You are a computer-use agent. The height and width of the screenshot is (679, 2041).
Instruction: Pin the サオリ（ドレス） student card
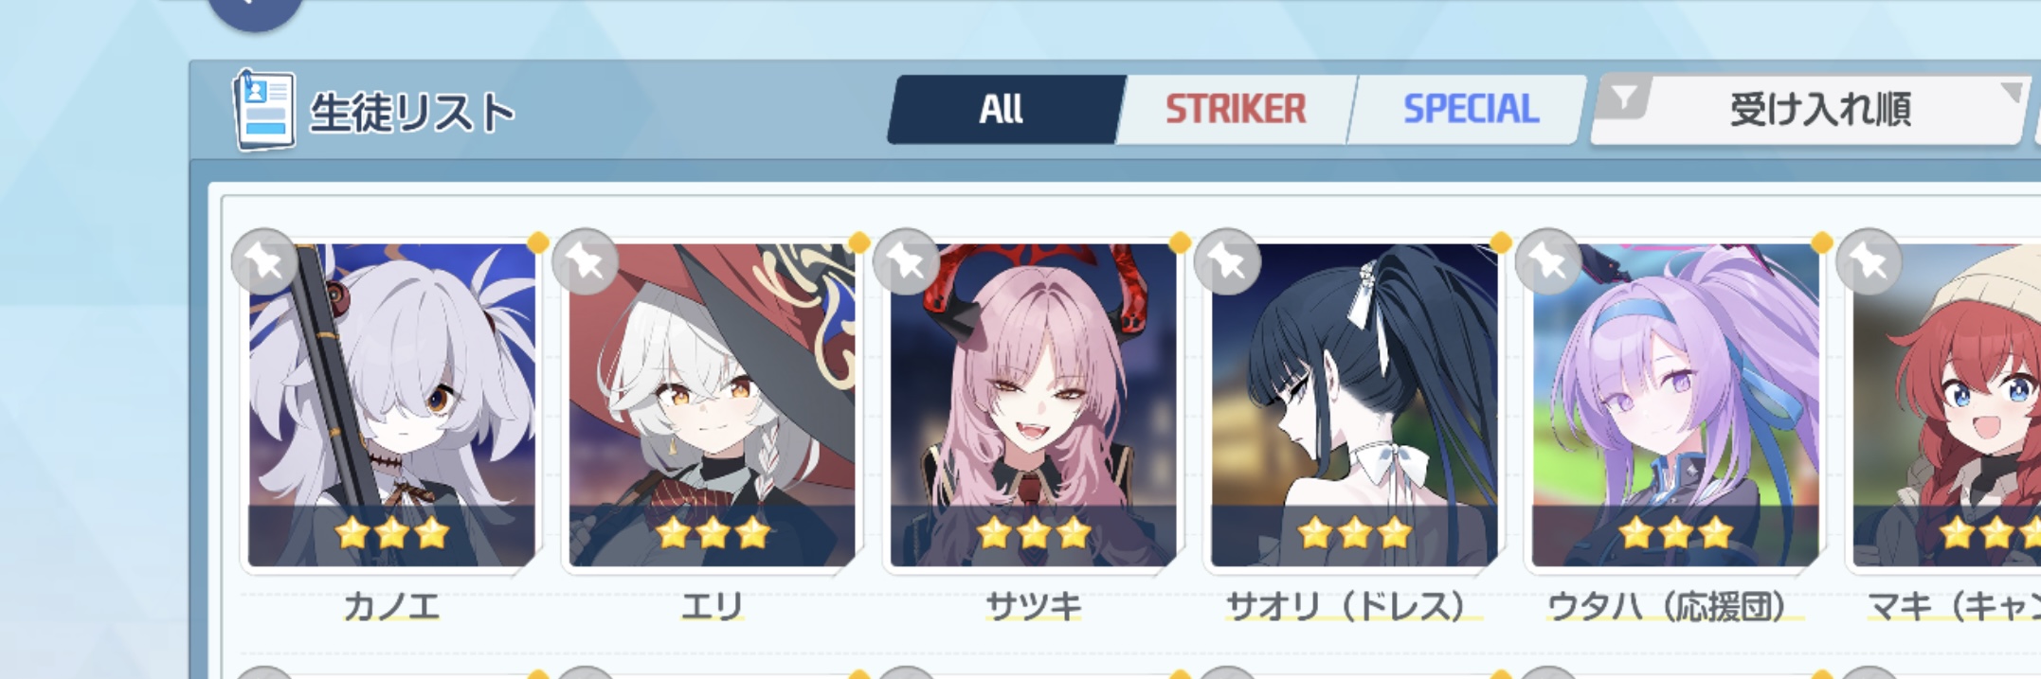[1228, 261]
